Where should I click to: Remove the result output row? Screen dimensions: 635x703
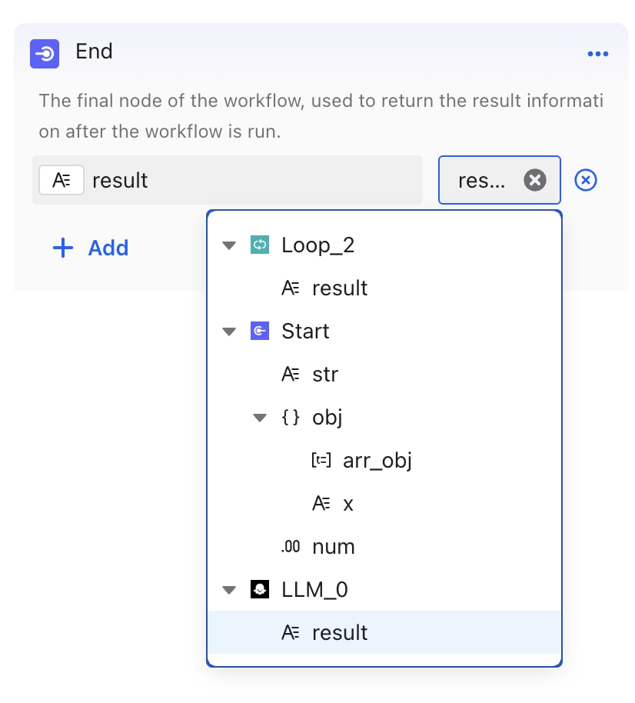point(586,180)
